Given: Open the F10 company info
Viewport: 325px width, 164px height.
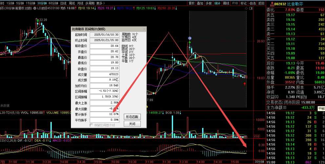Looking at the screenshot, I should coord(235,3).
